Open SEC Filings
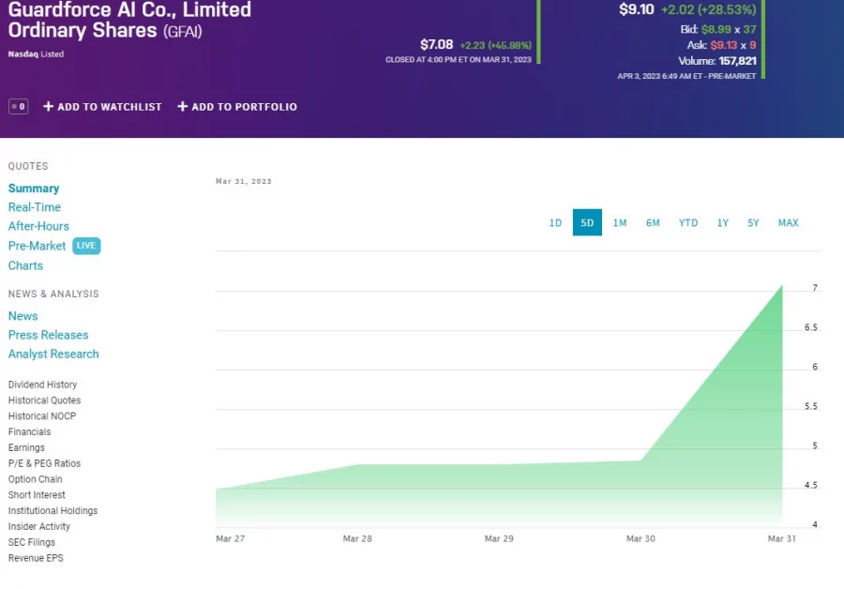Viewport: 844px width, 589px height. click(31, 542)
